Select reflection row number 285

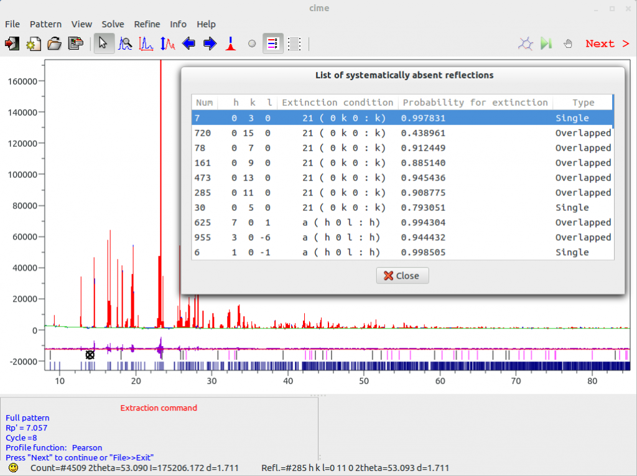coord(402,193)
